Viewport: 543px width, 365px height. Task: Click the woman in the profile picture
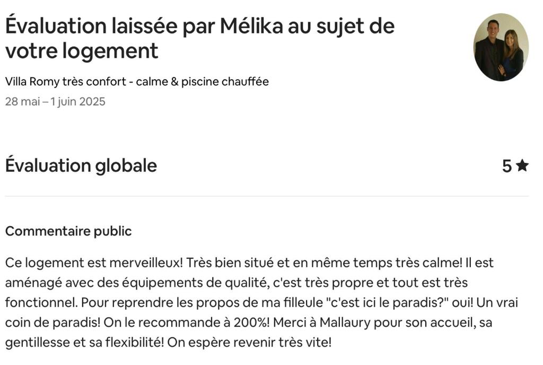[x=513, y=54]
